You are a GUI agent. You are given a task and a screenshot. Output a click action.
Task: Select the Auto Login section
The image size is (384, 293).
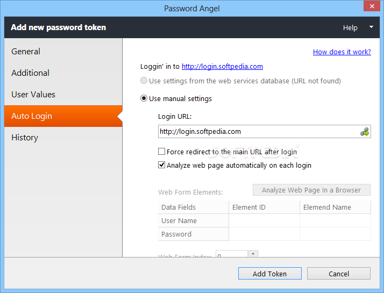point(63,116)
